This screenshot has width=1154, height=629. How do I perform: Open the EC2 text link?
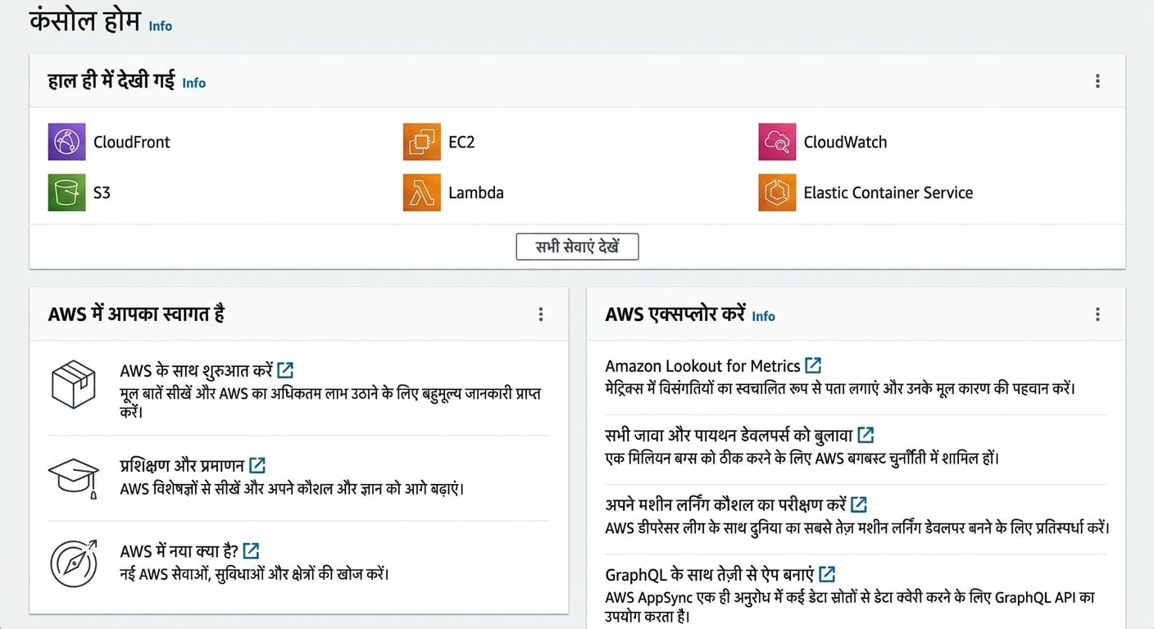click(461, 142)
